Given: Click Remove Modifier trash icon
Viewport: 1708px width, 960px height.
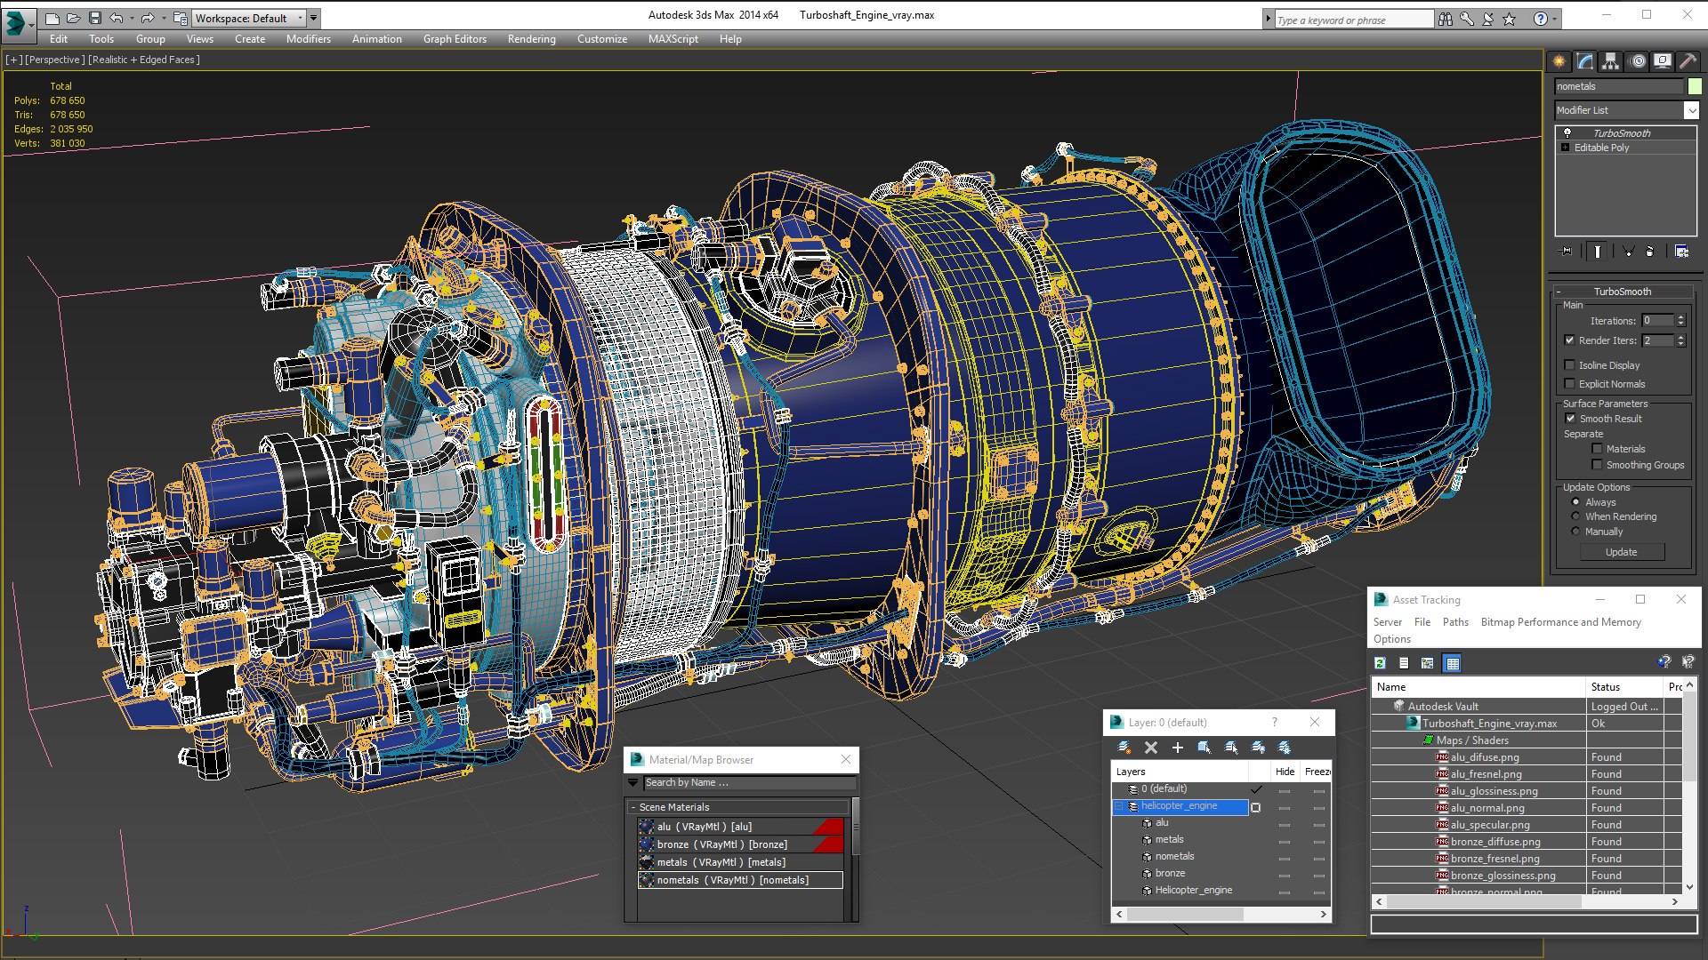Looking at the screenshot, I should coord(1650,252).
